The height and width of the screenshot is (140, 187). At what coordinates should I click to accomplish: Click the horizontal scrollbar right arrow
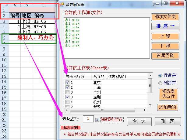pyautogui.click(x=145, y=110)
